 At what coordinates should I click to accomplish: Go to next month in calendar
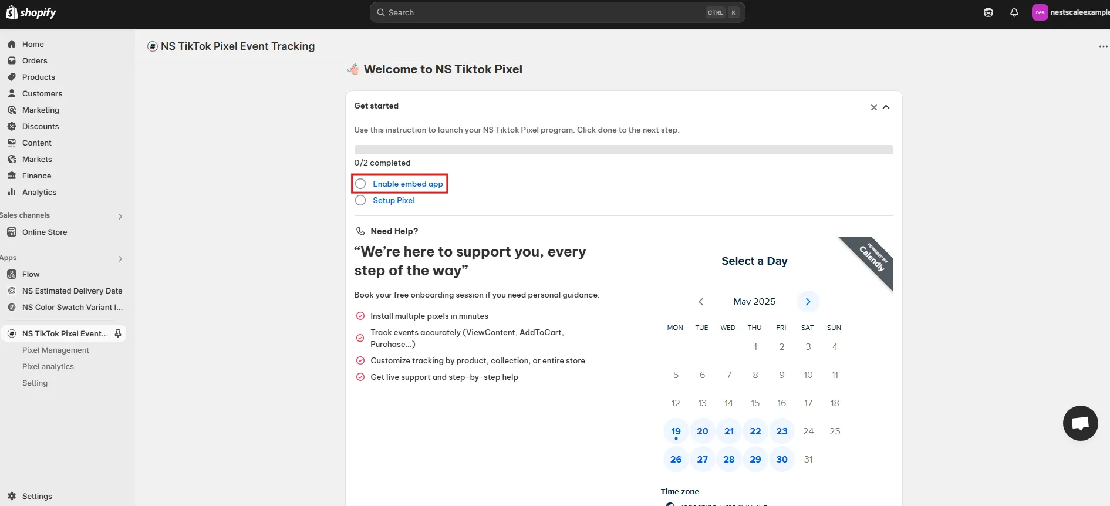point(808,302)
